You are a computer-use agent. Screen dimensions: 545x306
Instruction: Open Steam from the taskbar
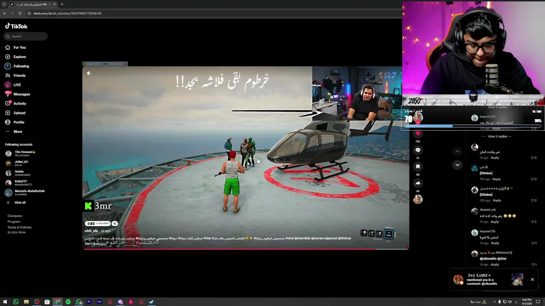(151, 302)
